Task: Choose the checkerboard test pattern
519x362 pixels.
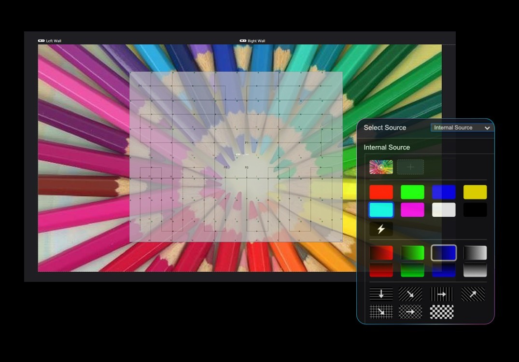Action: (x=441, y=312)
